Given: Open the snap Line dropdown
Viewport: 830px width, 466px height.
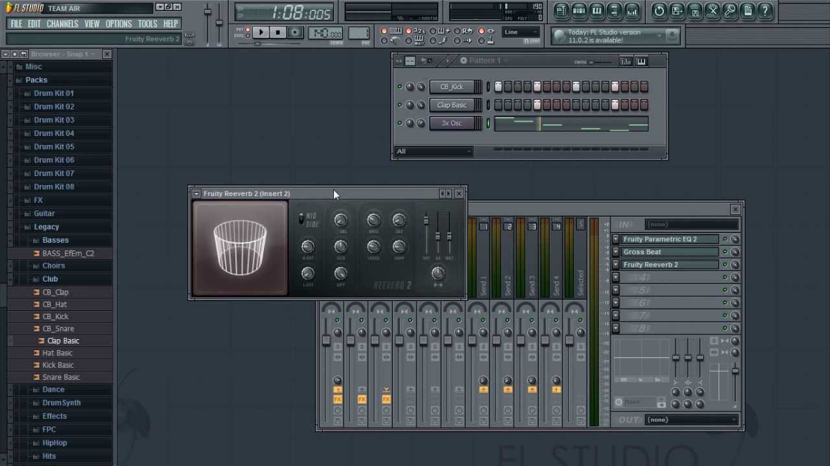Looking at the screenshot, I should click(x=521, y=32).
